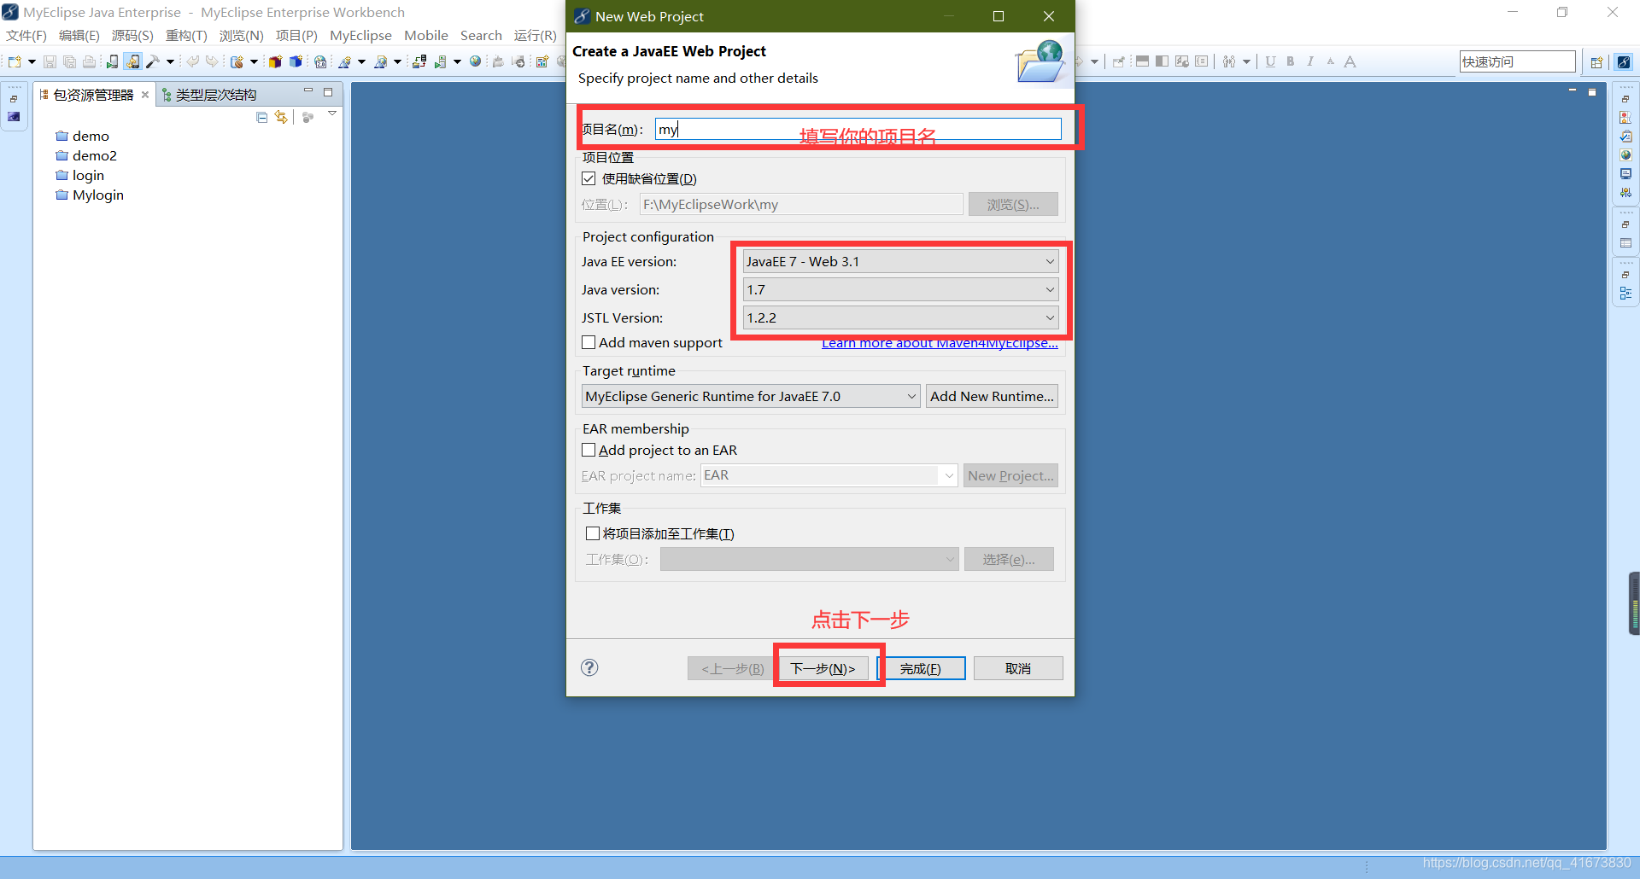Expand hammer tool dropdown arrow
The width and height of the screenshot is (1640, 879).
click(x=170, y=61)
